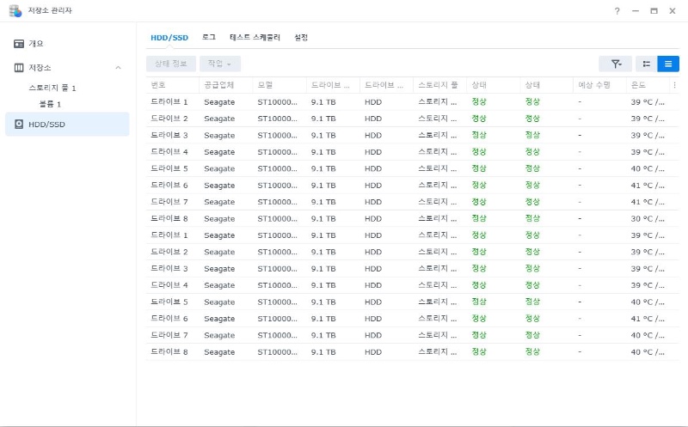Screen dimensions: 688x427
Task: Click the 저장소 관리자 app logo
Action: [x=15, y=11]
